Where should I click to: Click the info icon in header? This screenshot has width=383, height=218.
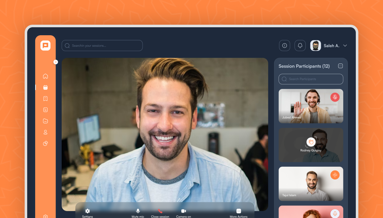click(284, 45)
